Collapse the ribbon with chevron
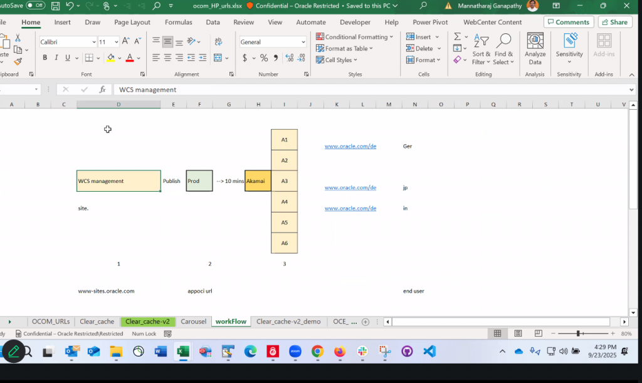642x383 pixels. (x=631, y=75)
